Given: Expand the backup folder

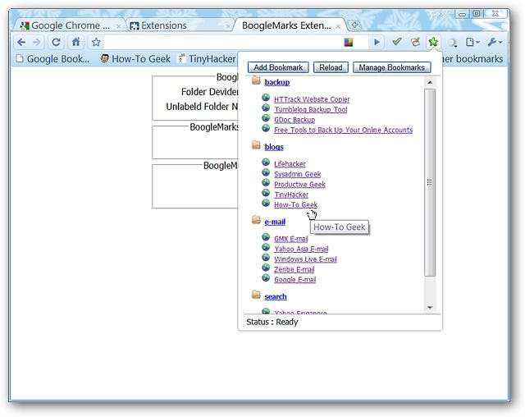Looking at the screenshot, I should (276, 82).
